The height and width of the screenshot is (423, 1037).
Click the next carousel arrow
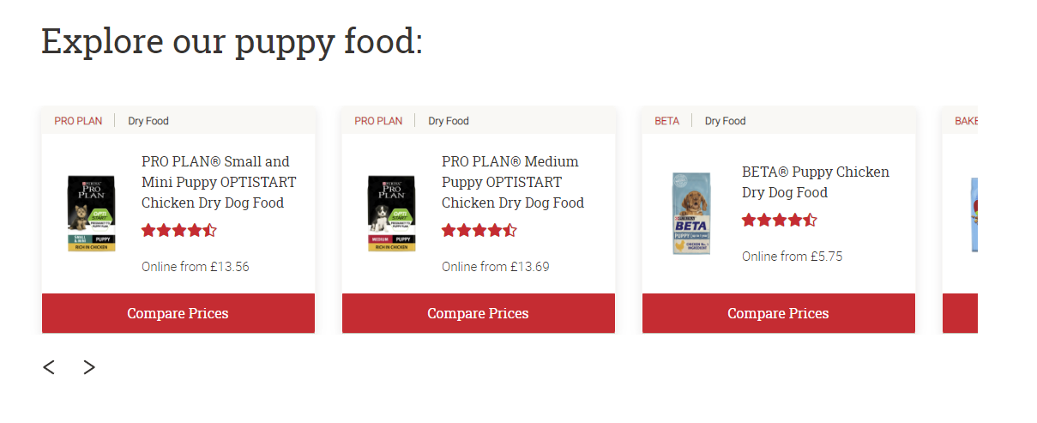tap(89, 367)
